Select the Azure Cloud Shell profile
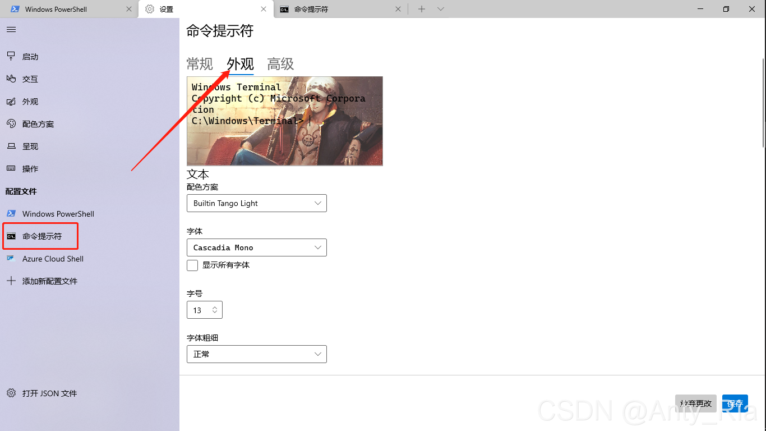Image resolution: width=766 pixels, height=431 pixels. tap(90, 258)
